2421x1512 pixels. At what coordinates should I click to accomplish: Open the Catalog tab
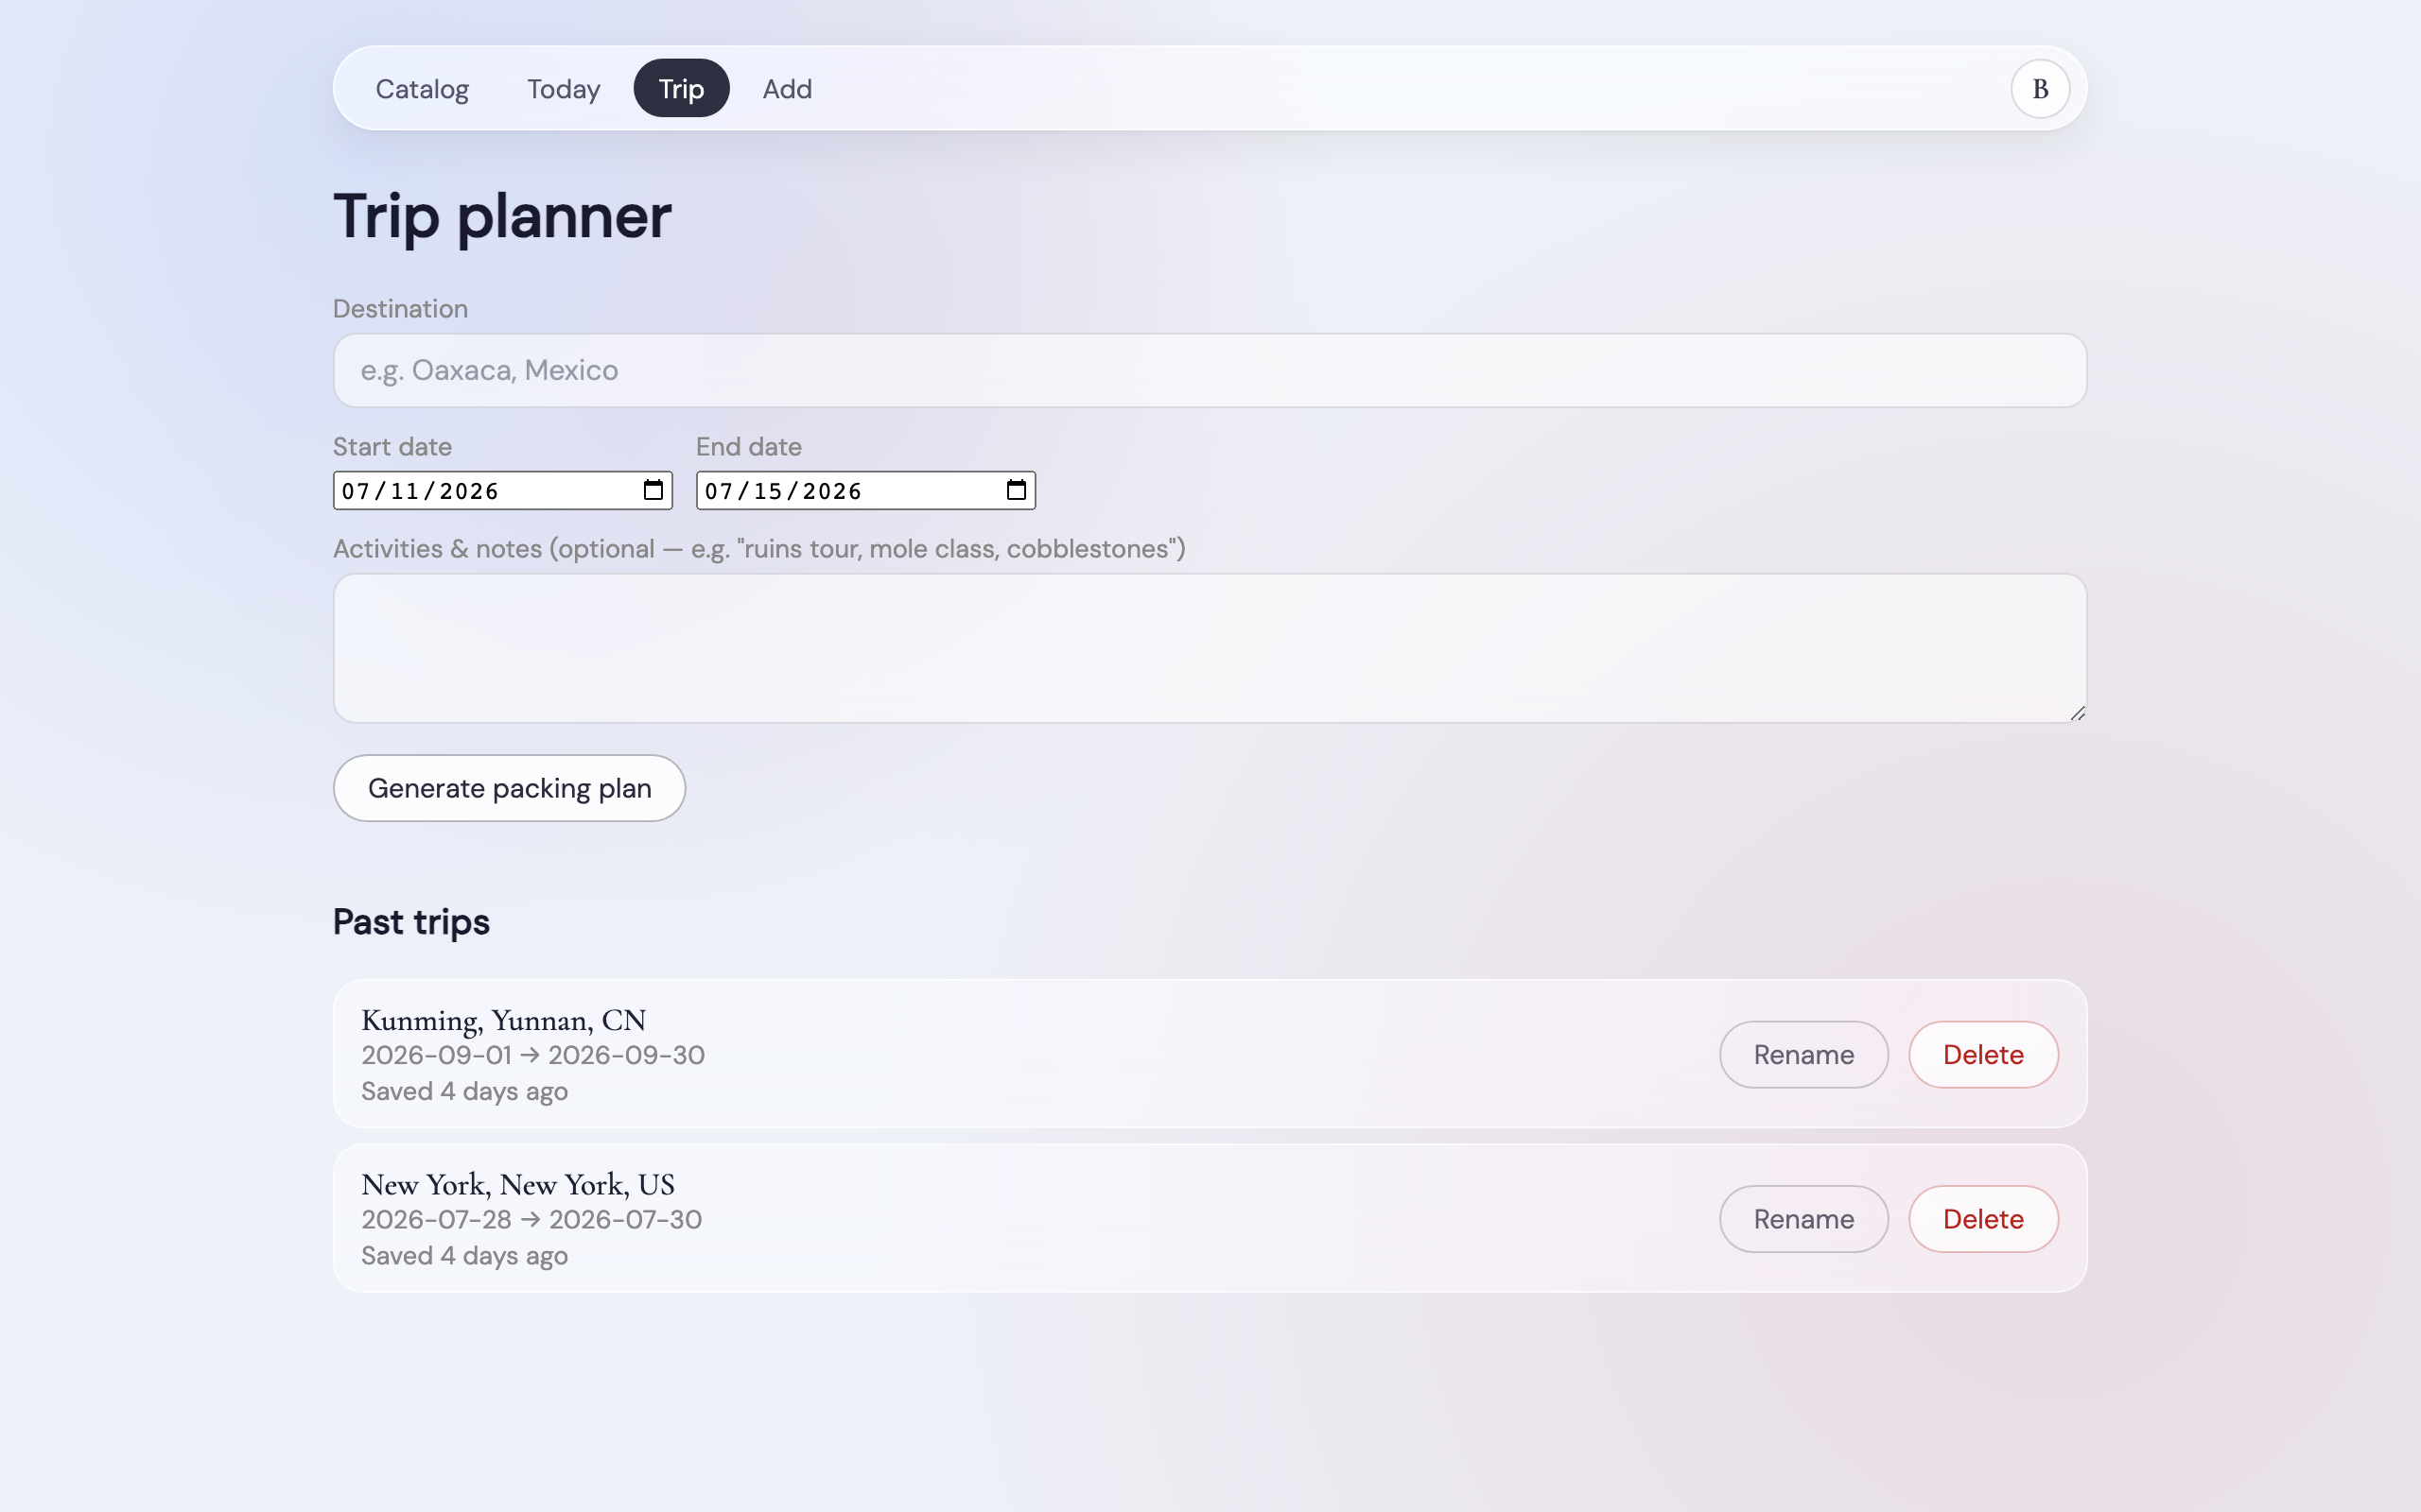pos(421,89)
